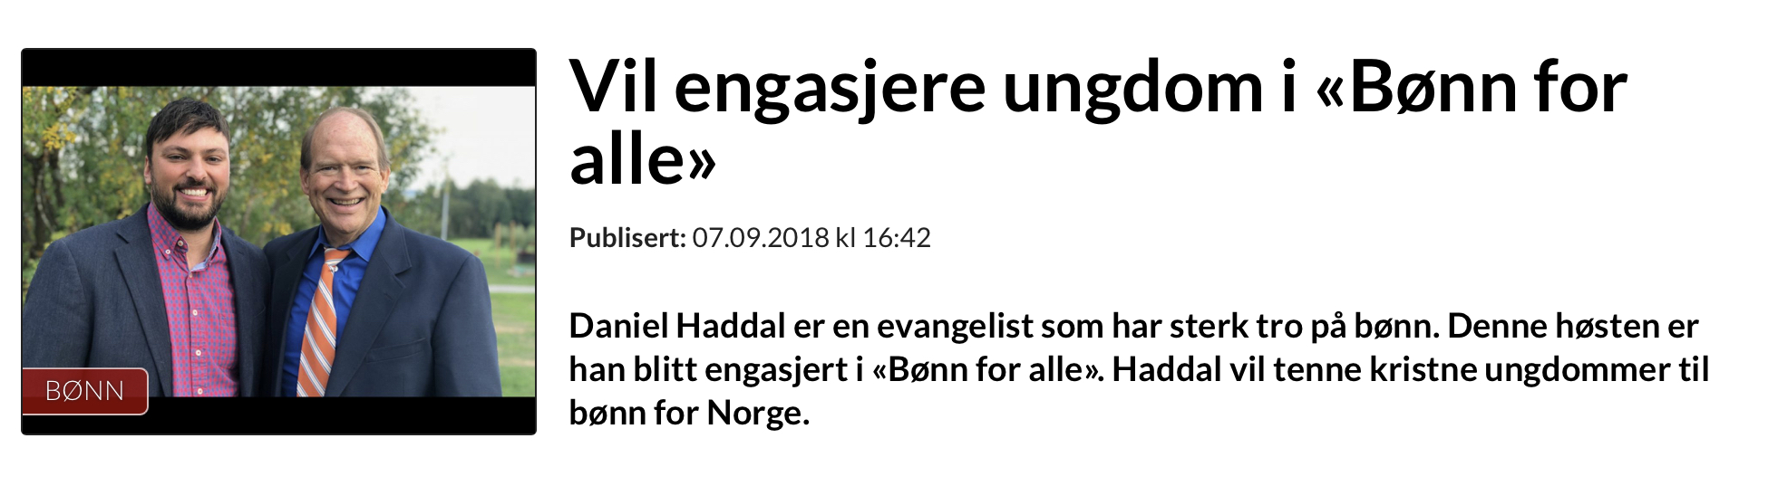The height and width of the screenshot is (486, 1768).
Task: Open the headline «Vil engasjere ungdom i Bønn for alle»
Action: tap(1098, 123)
